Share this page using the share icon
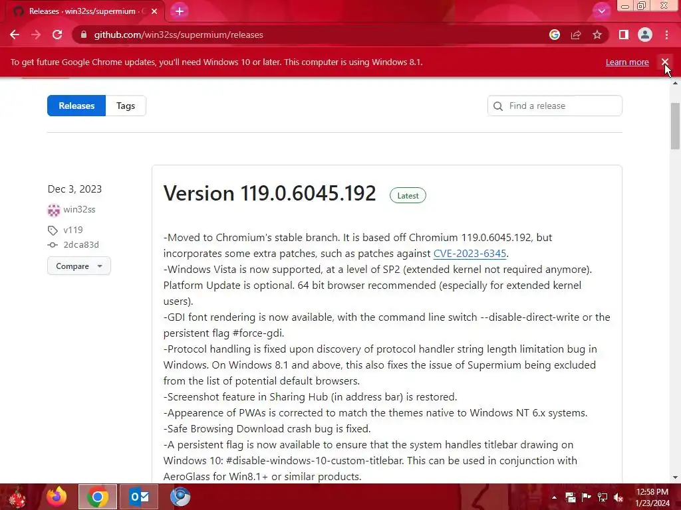The height and width of the screenshot is (510, 681). pos(576,35)
